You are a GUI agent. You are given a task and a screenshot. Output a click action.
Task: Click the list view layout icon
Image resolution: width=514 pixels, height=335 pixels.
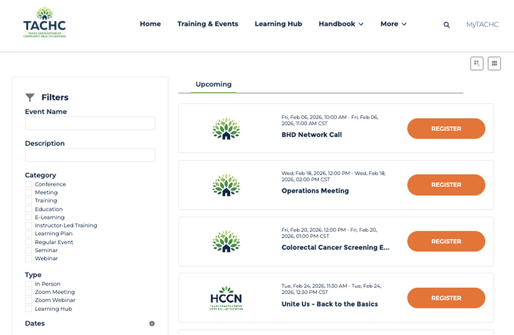coord(477,63)
